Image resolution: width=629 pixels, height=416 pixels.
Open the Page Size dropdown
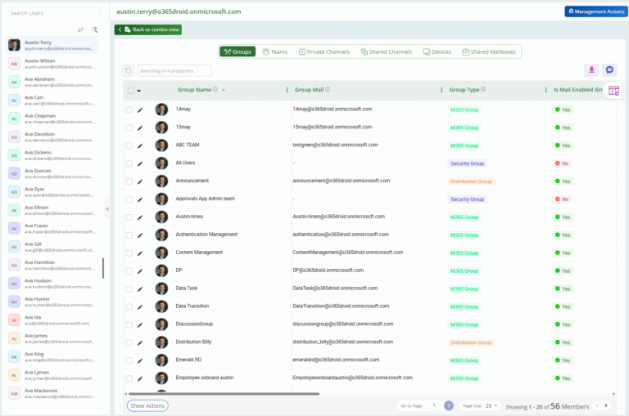(x=490, y=405)
